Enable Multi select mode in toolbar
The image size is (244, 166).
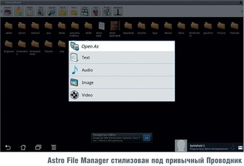30,11
